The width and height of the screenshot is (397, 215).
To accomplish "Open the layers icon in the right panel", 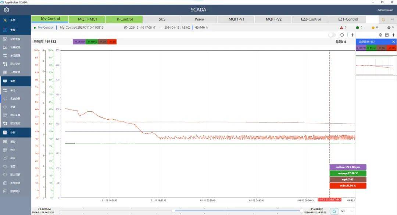I will click(380, 35).
